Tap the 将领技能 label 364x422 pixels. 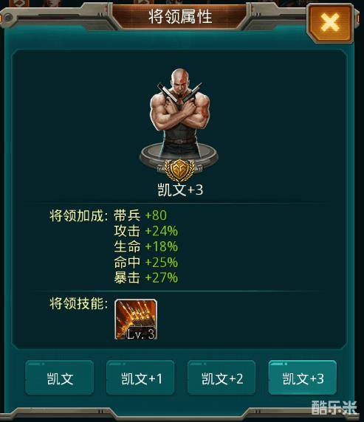(x=79, y=304)
